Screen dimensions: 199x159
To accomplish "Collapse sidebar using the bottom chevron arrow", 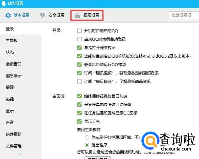I will [x=20, y=155].
